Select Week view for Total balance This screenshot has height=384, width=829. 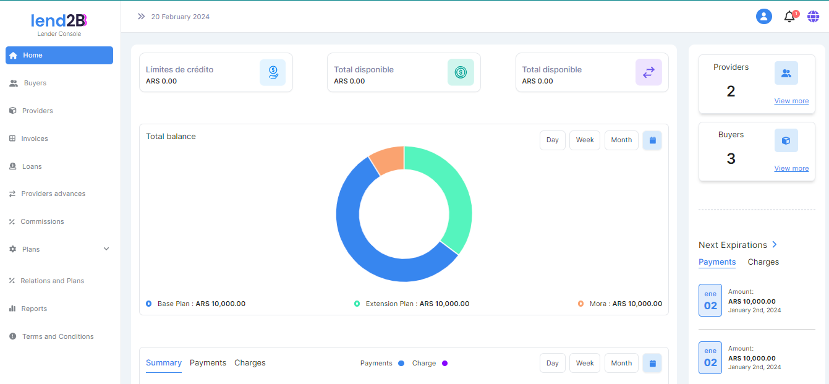pyautogui.click(x=585, y=140)
